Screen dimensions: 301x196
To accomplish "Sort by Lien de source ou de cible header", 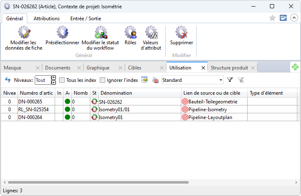I will coord(214,93).
